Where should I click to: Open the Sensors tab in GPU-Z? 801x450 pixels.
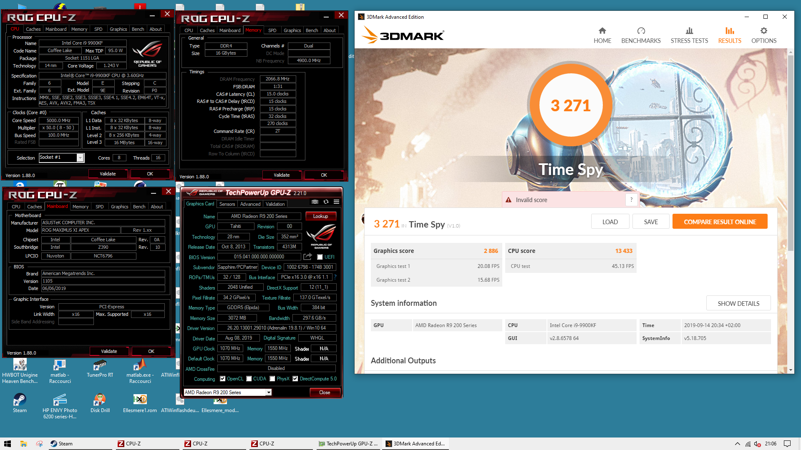pyautogui.click(x=227, y=204)
